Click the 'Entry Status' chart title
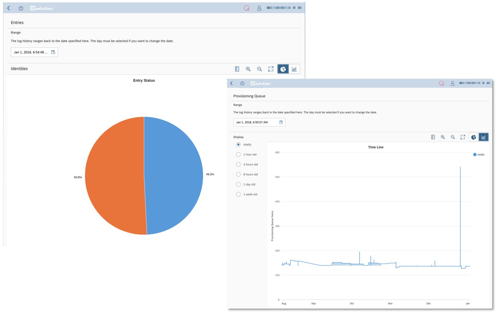 tap(144, 80)
